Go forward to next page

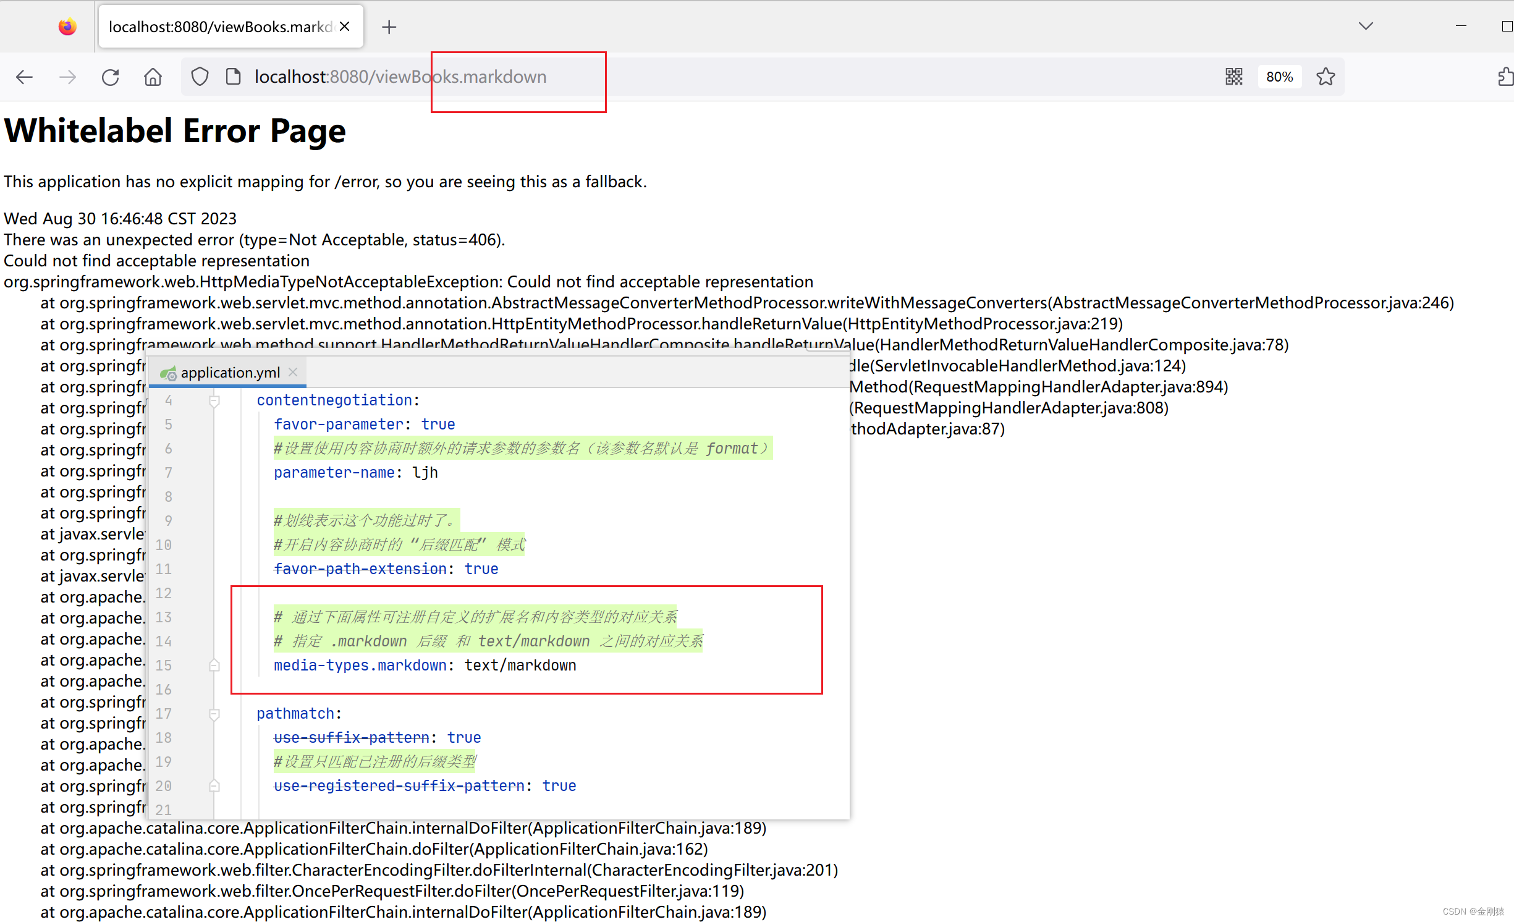(67, 77)
